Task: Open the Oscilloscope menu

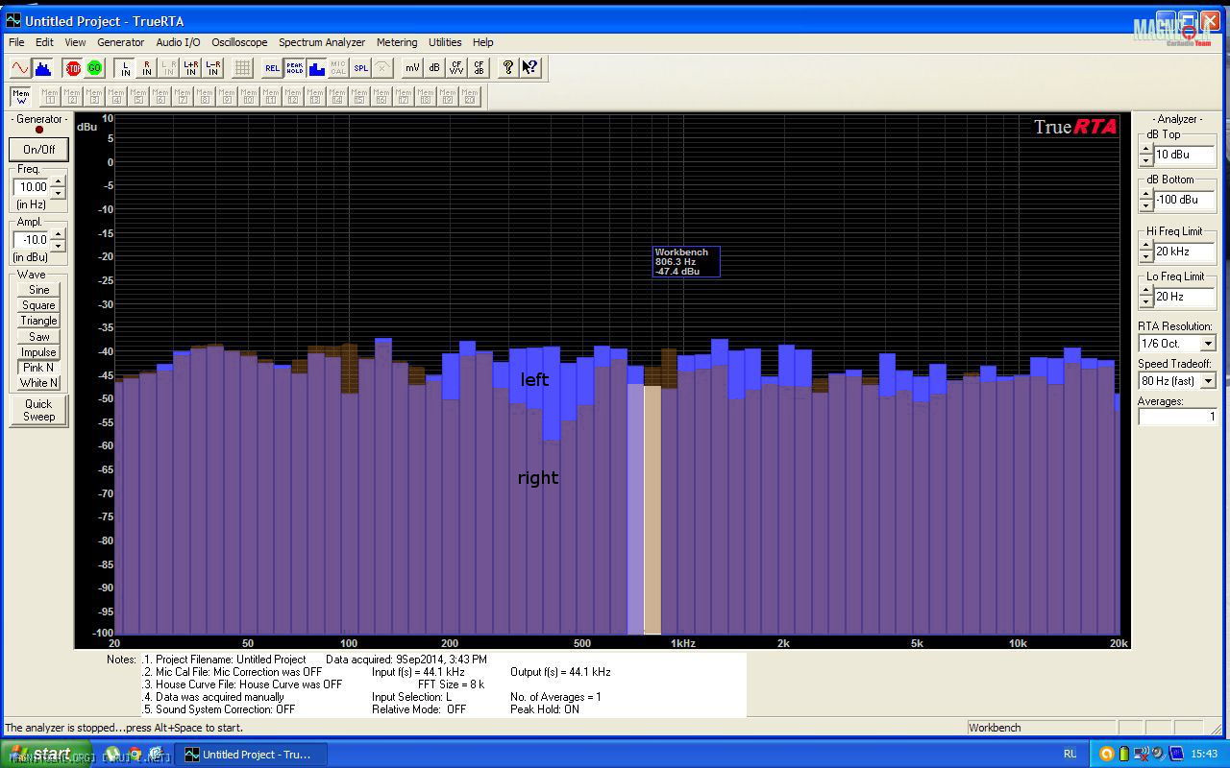Action: 239,42
